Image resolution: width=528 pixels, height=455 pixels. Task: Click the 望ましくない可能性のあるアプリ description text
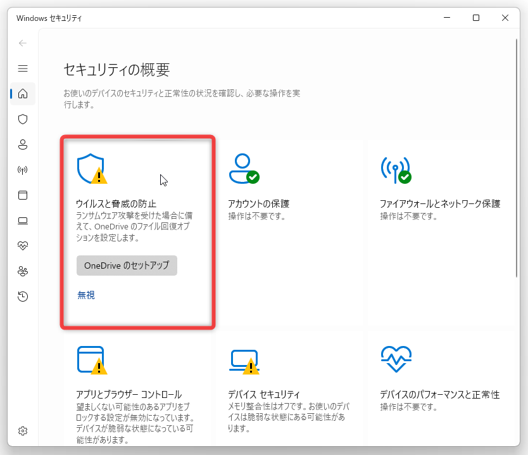point(135,423)
